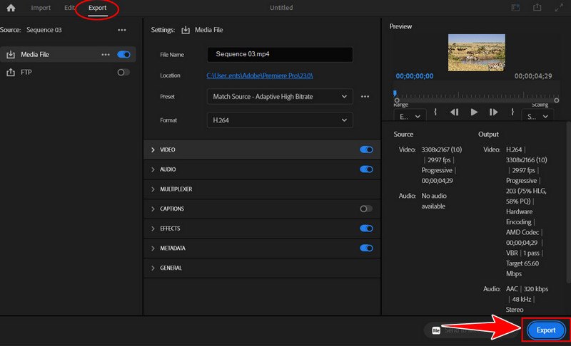Click the duration timecode 00;00;04;29
This screenshot has height=346, width=571.
533,76
